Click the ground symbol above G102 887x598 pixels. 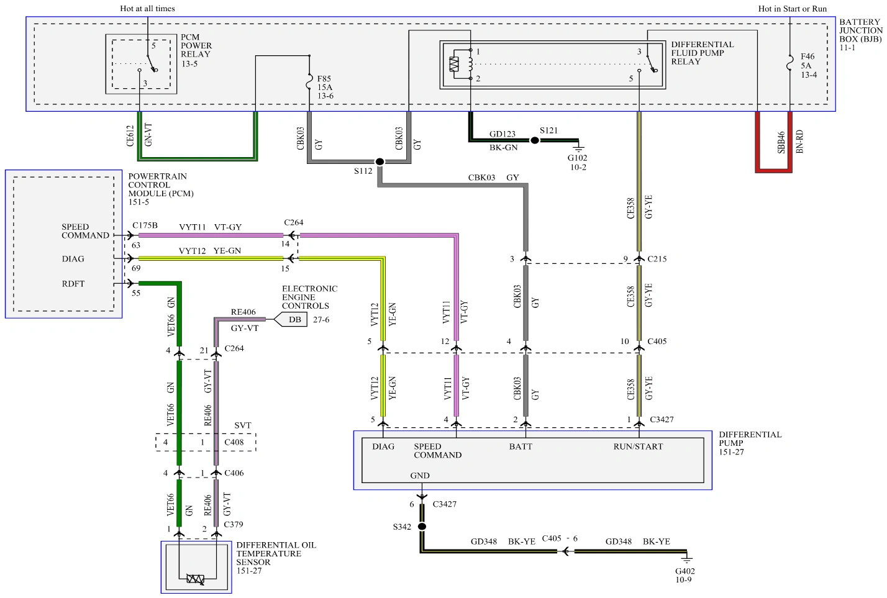point(578,148)
